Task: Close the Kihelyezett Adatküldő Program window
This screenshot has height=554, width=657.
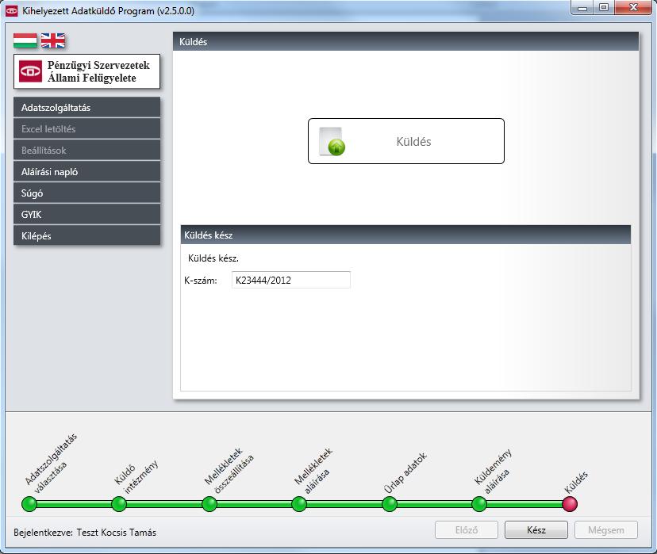Action: coord(634,8)
